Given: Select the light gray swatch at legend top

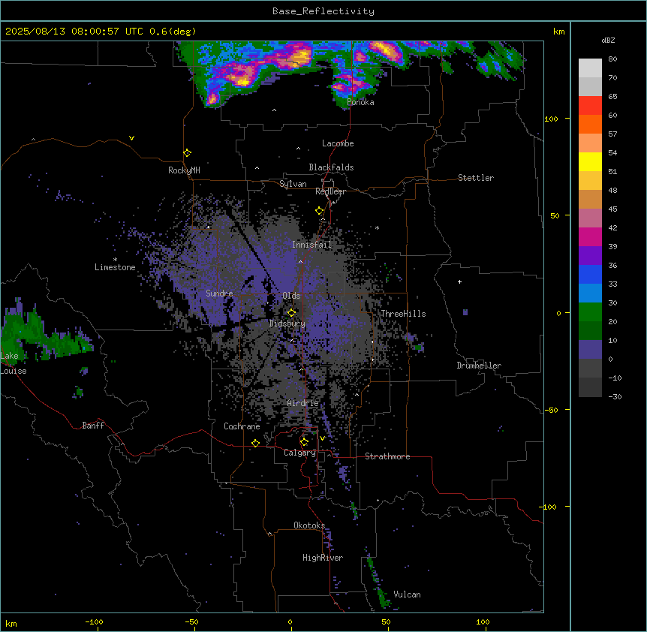Looking at the screenshot, I should point(590,68).
